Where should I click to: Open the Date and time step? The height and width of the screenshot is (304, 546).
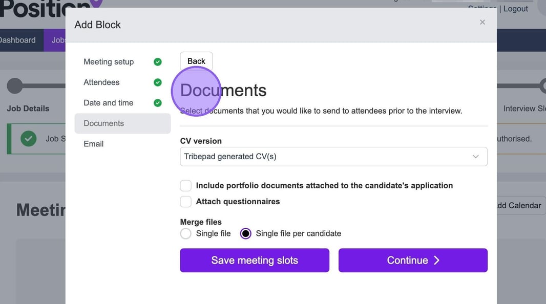[108, 103]
